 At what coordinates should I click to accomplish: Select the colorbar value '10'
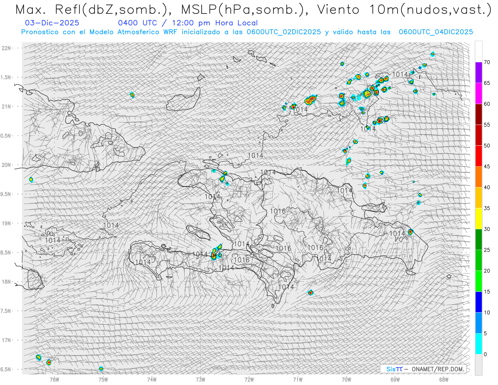coord(487,312)
